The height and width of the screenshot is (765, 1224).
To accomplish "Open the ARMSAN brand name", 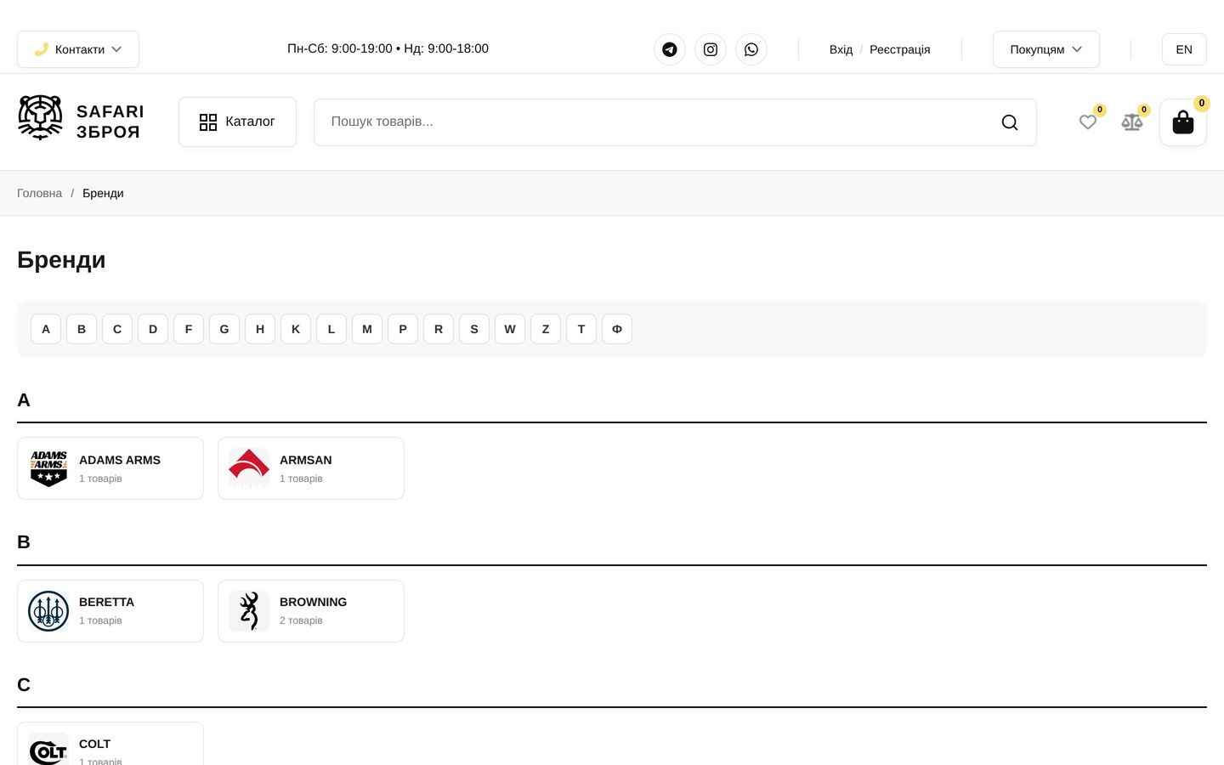I will (306, 460).
